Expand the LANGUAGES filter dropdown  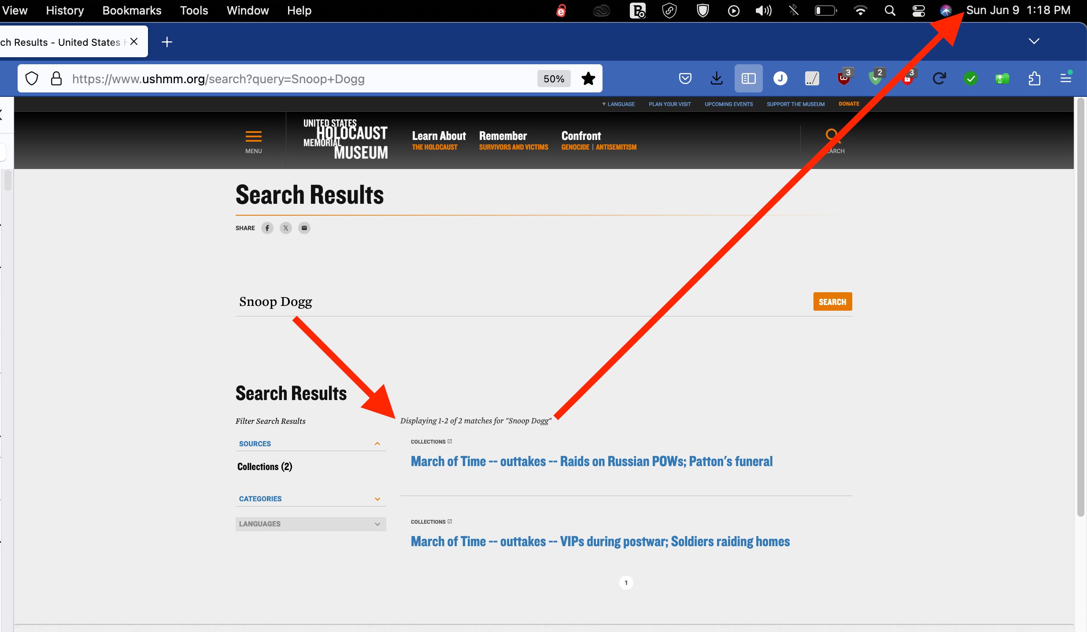click(x=311, y=524)
